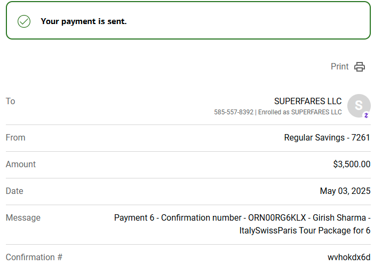Click the Date field label
This screenshot has width=382, height=265.
pyautogui.click(x=14, y=191)
